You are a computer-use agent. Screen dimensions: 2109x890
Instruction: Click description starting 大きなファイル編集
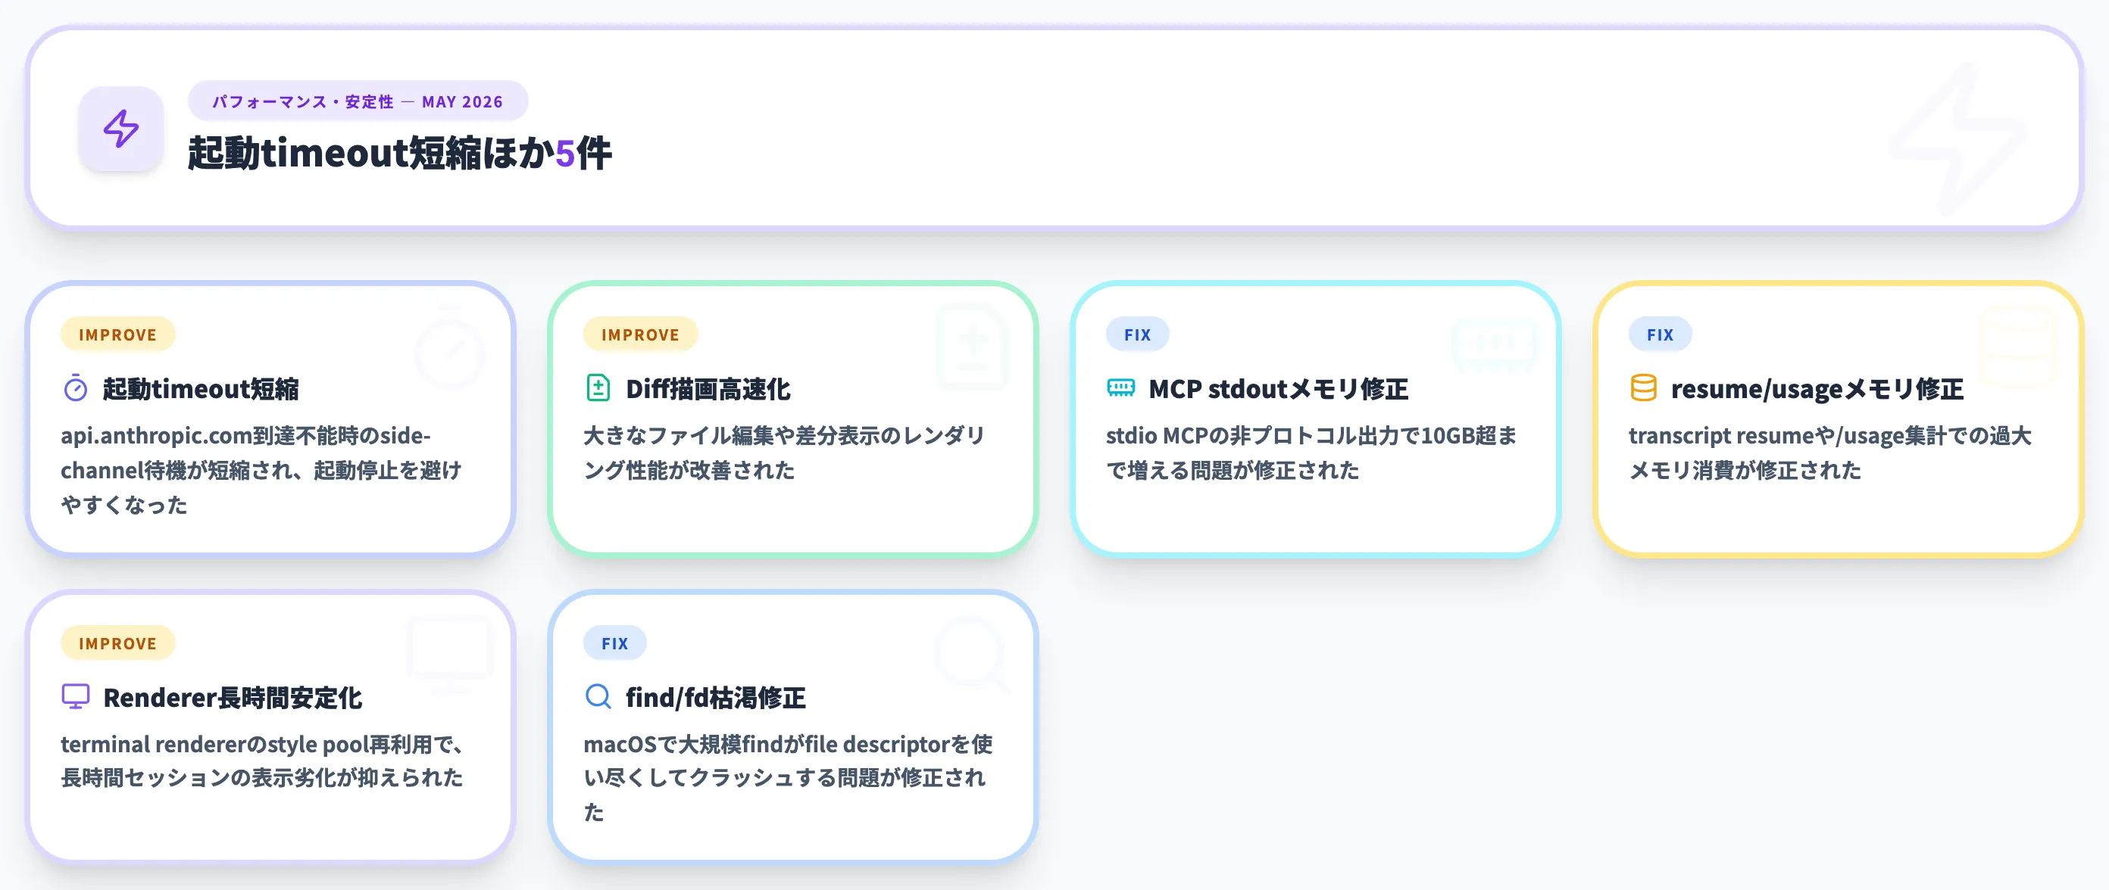pyautogui.click(x=784, y=453)
